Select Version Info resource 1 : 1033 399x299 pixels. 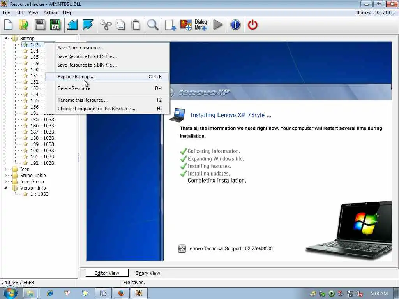pos(39,194)
